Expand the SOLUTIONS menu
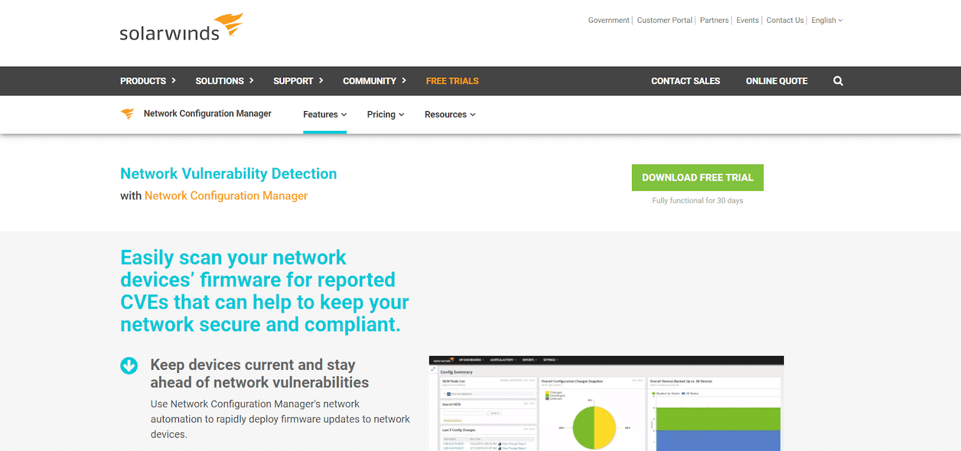961x451 pixels. pos(225,81)
